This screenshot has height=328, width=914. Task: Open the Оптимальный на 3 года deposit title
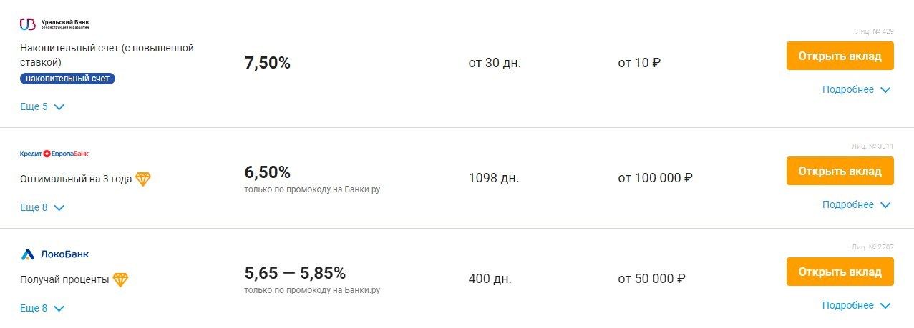(76, 179)
